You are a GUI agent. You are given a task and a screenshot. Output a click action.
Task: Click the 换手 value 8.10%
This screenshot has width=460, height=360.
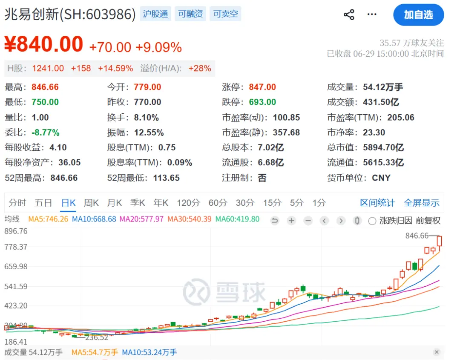click(147, 118)
